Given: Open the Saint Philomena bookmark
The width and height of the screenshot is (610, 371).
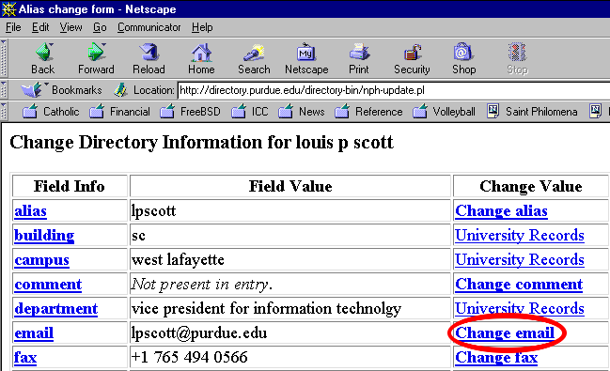Looking at the screenshot, I should pos(532,112).
